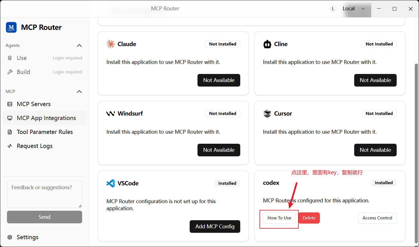Click the Not Installed badge on Cursor
The width and height of the screenshot is (419, 247).
(x=379, y=114)
